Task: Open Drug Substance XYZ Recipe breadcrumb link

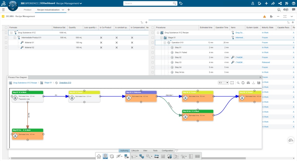Action: tap(25, 83)
